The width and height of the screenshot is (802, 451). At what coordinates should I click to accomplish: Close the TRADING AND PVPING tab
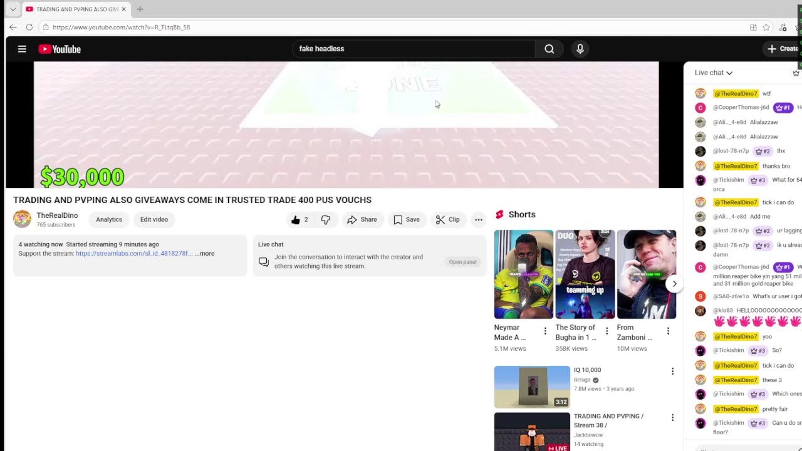point(123,9)
